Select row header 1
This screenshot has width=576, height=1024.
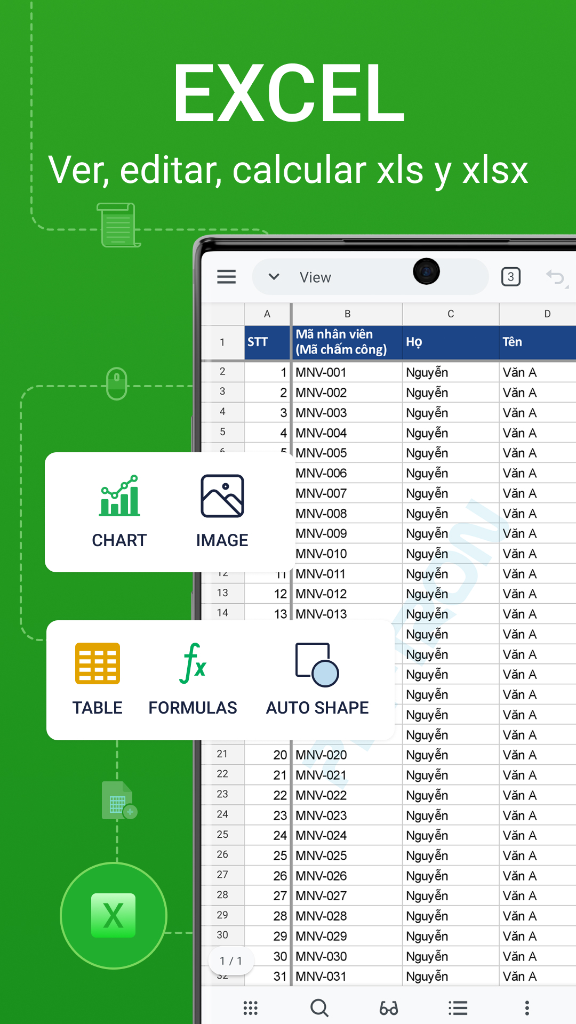[222, 342]
